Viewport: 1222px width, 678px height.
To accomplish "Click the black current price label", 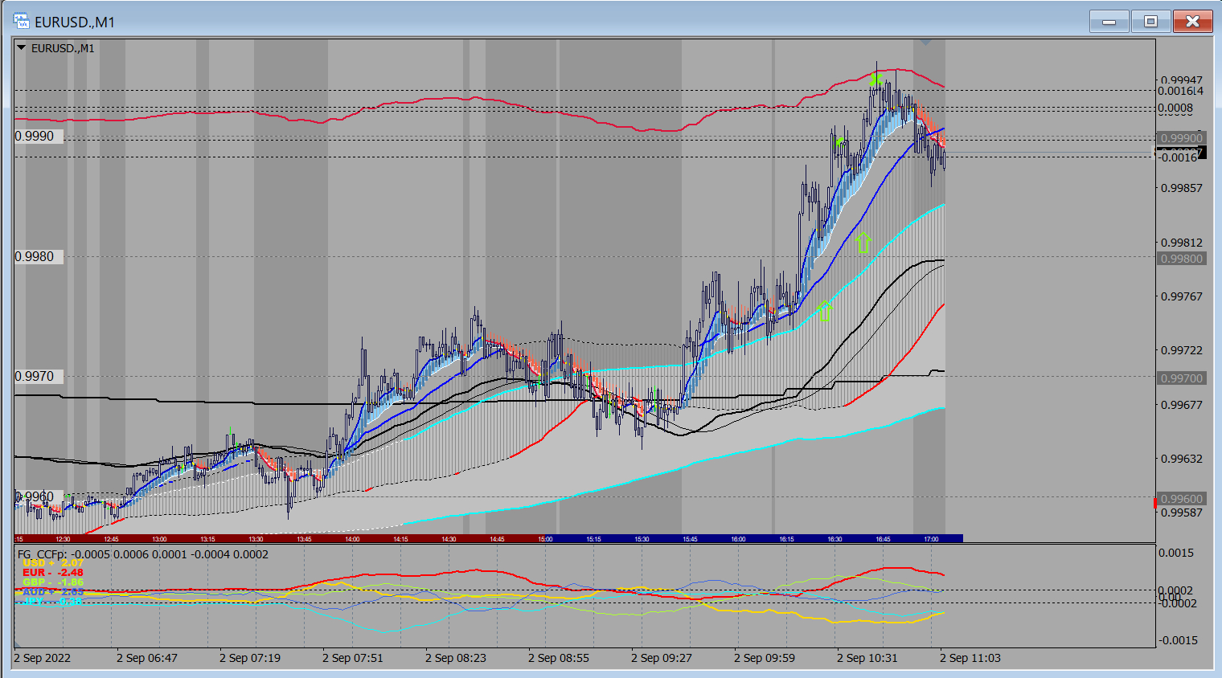I will pos(1181,152).
